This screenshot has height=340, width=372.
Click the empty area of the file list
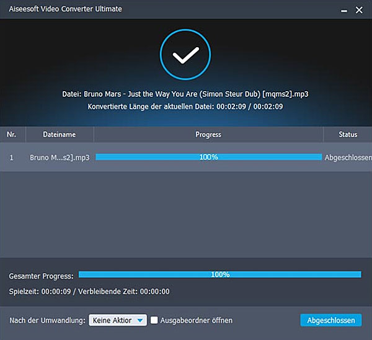186,214
